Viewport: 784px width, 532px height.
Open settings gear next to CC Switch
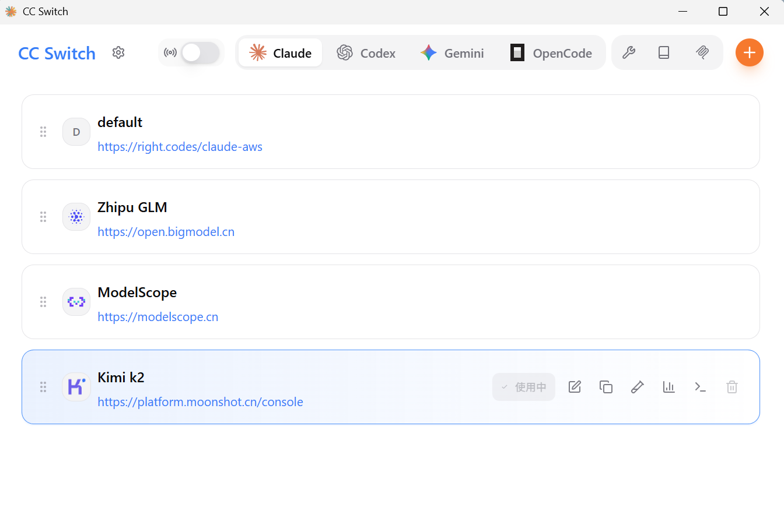point(118,52)
